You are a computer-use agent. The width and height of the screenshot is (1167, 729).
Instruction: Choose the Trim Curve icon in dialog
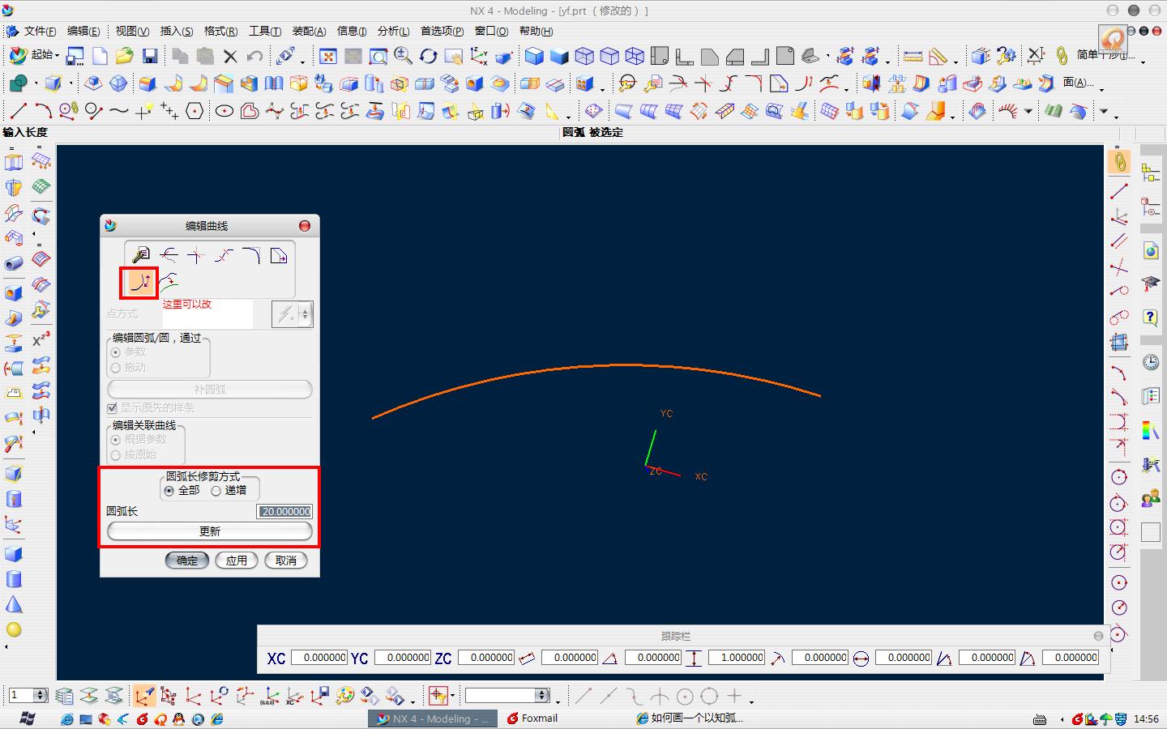coord(169,256)
